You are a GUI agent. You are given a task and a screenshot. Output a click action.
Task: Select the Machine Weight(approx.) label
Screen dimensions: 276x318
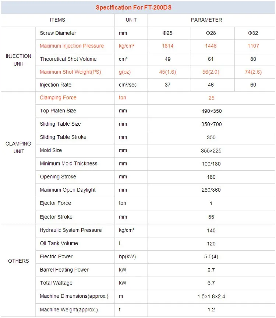click(x=69, y=310)
